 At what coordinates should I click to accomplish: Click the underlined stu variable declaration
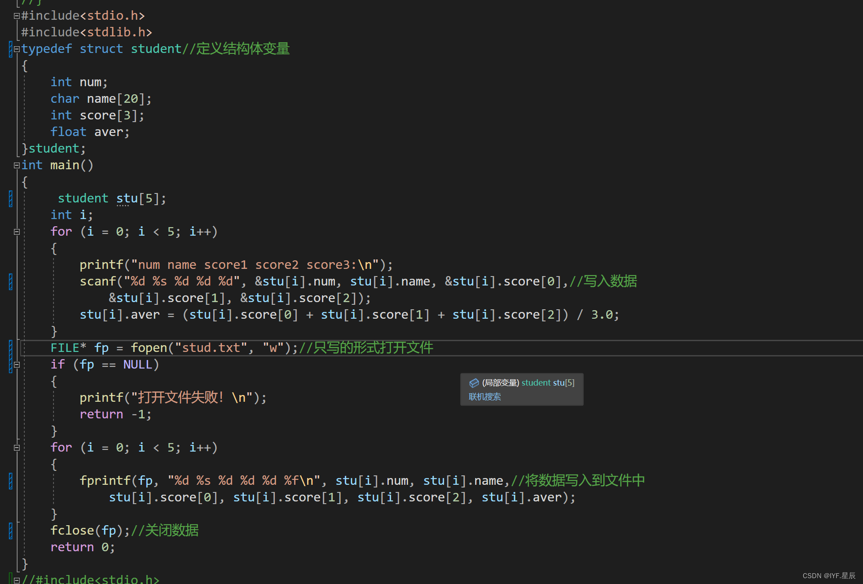(x=127, y=198)
